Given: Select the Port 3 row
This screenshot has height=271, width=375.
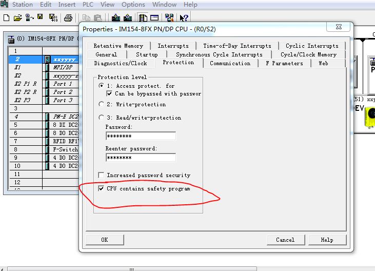Looking at the screenshot, I should (44, 100).
